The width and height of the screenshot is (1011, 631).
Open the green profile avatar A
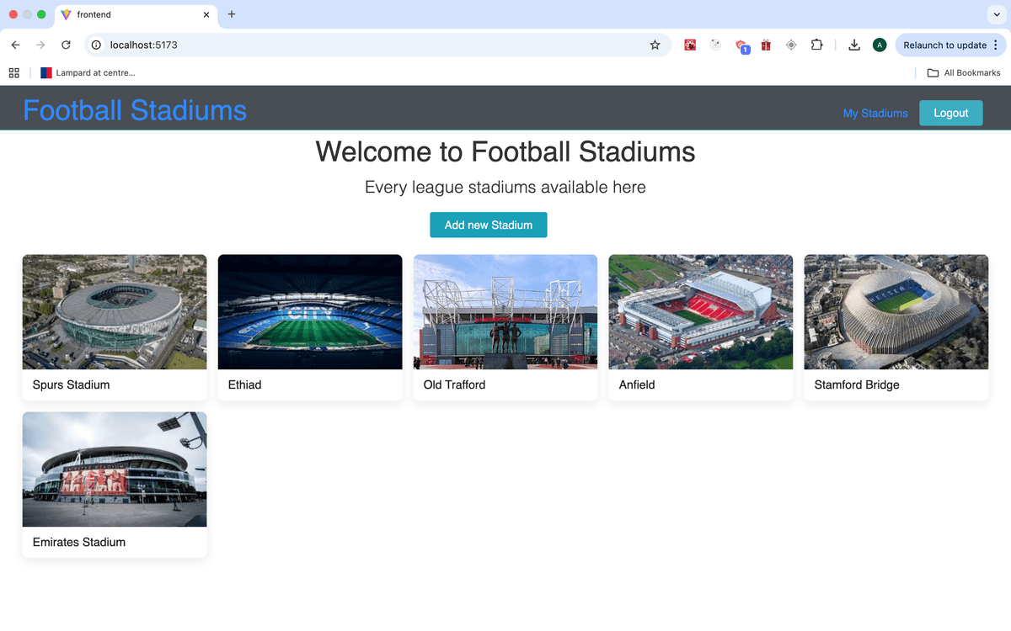[880, 45]
